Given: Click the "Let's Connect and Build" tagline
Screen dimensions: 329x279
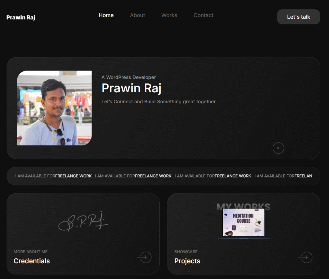Looking at the screenshot, I should click(x=158, y=102).
